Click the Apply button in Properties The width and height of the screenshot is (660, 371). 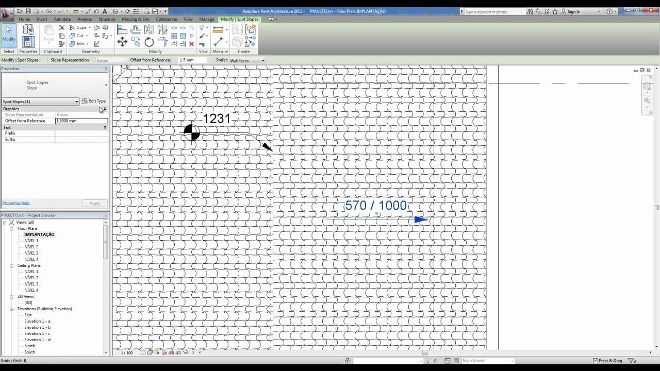pos(95,204)
